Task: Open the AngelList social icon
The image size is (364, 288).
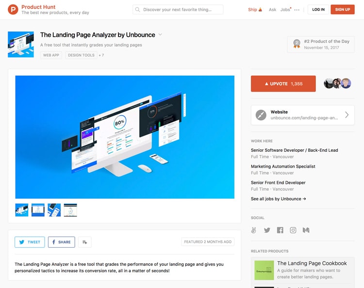Action: point(254,230)
